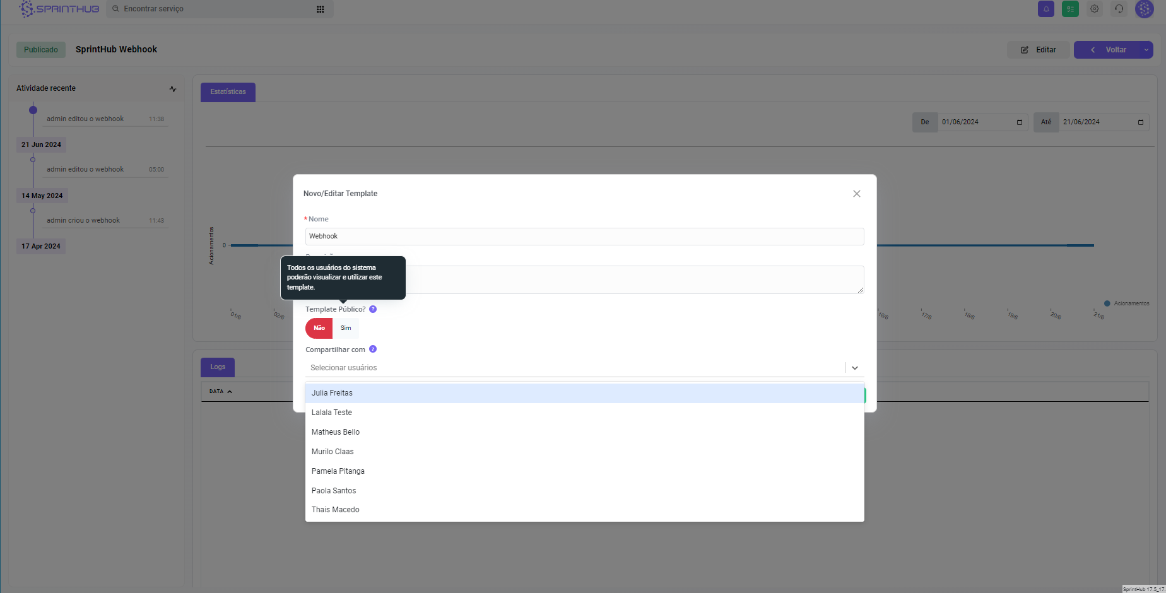Expand the Voltar button dropdown arrow
This screenshot has width=1166, height=593.
point(1146,50)
